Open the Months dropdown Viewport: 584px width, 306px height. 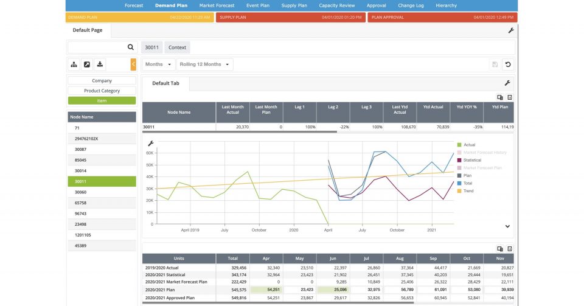click(158, 64)
